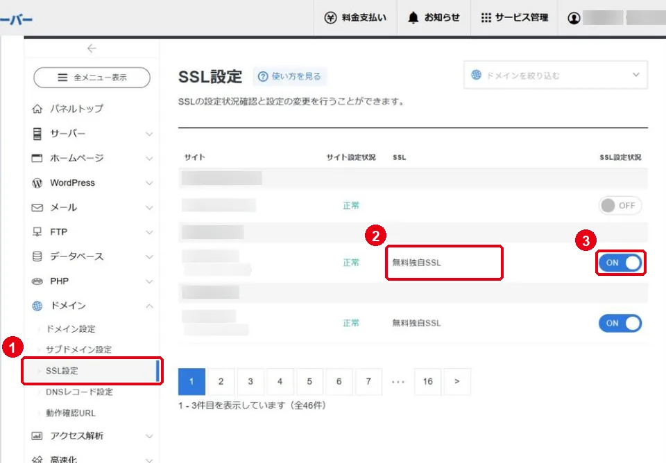Toggle the highlighted ON SSL switch
Image resolution: width=666 pixels, height=463 pixels.
(x=620, y=263)
